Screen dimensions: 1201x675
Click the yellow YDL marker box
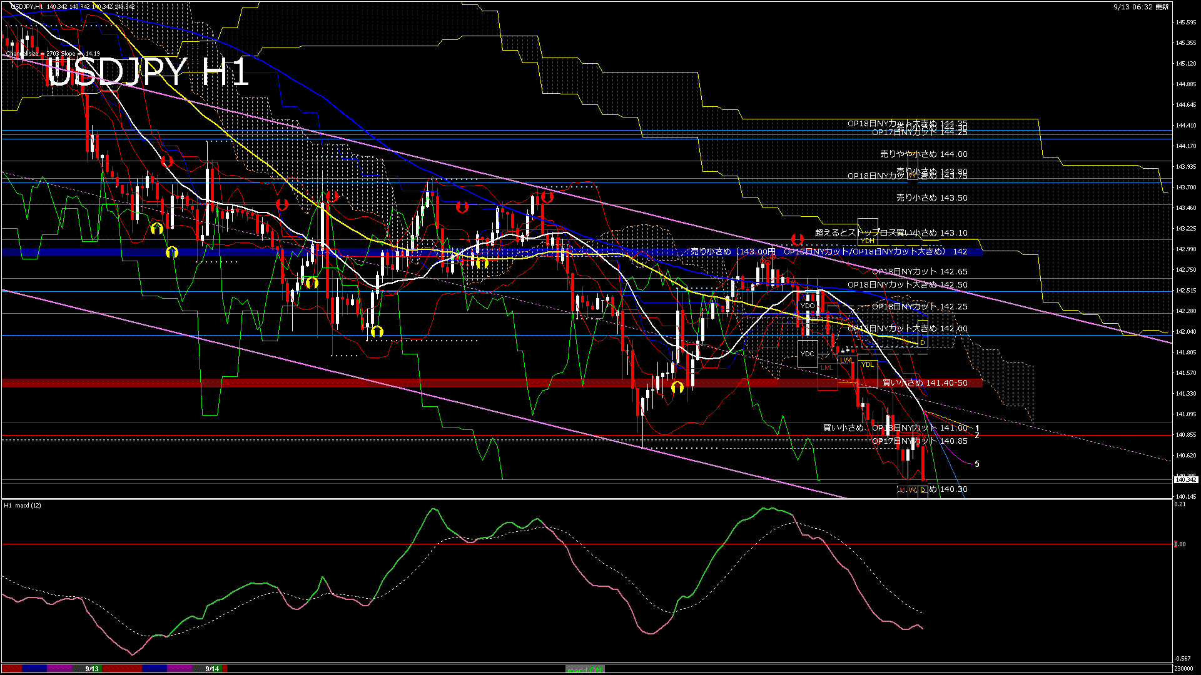(867, 364)
